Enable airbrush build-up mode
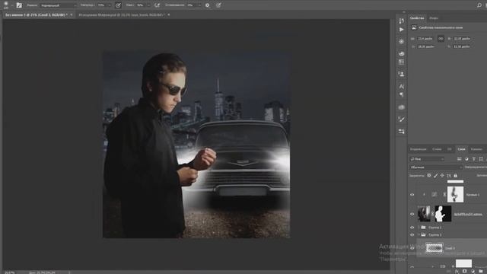Viewport: 487px width, 274px height. 157,5
